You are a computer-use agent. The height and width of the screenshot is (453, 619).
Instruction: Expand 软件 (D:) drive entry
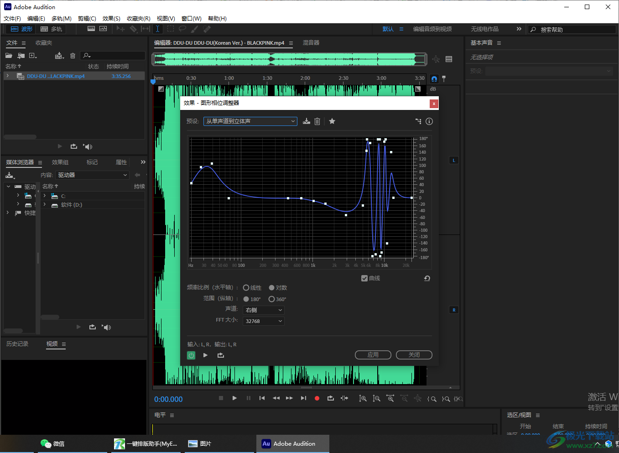click(45, 205)
